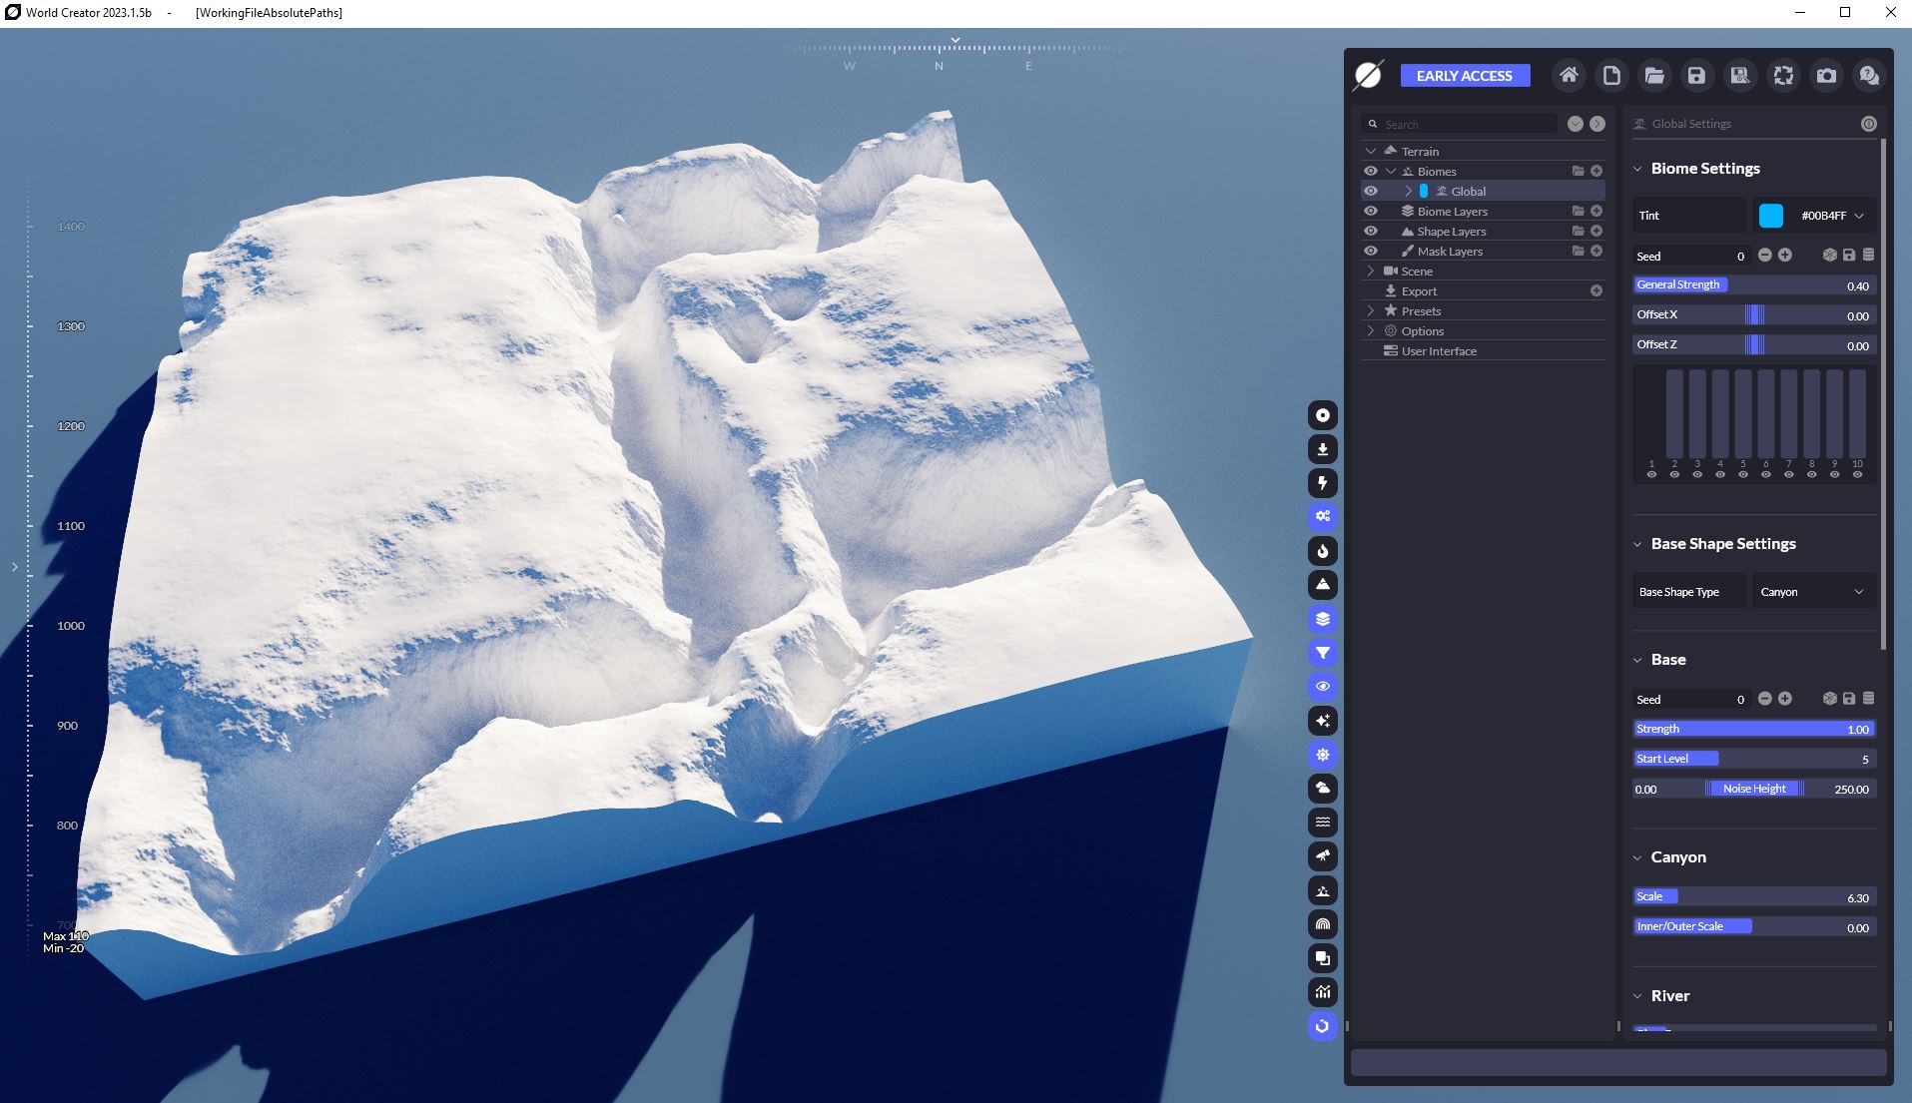
Task: Open the Base Shape Type Canyon dropdown
Action: (x=1813, y=592)
